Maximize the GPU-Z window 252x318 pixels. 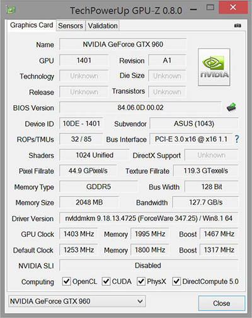210,8
